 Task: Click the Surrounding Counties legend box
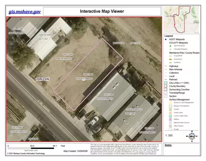166,89
